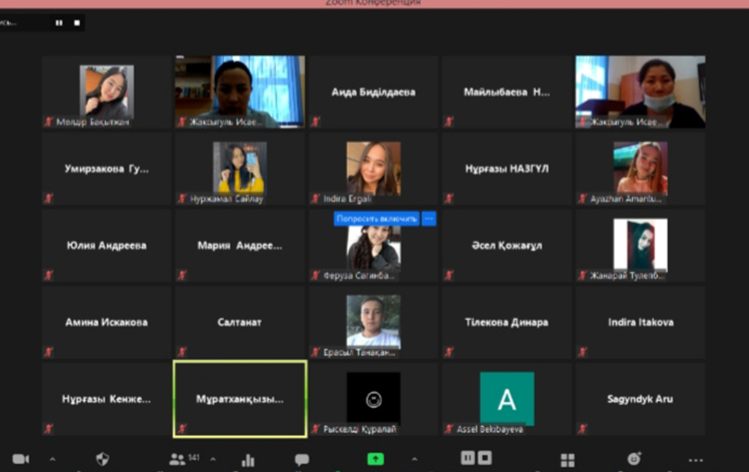Screen dimensions: 749x472
Task: Open the Participants panel showing 141
Action: click(184, 459)
